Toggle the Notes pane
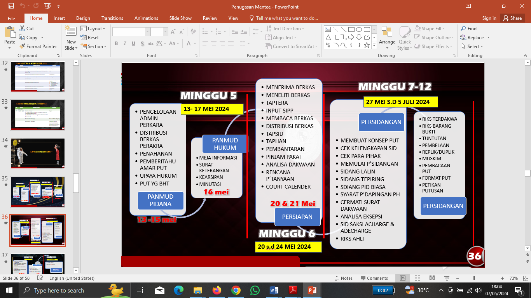Viewport: 531px width, 298px height. [343, 278]
